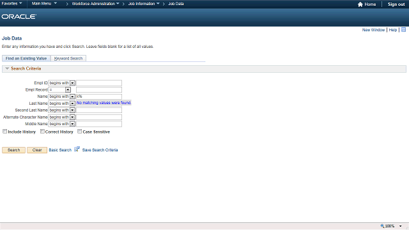Click into the Second Last Name field
Image resolution: width=409 pixels, height=230 pixels.
pyautogui.click(x=99, y=110)
